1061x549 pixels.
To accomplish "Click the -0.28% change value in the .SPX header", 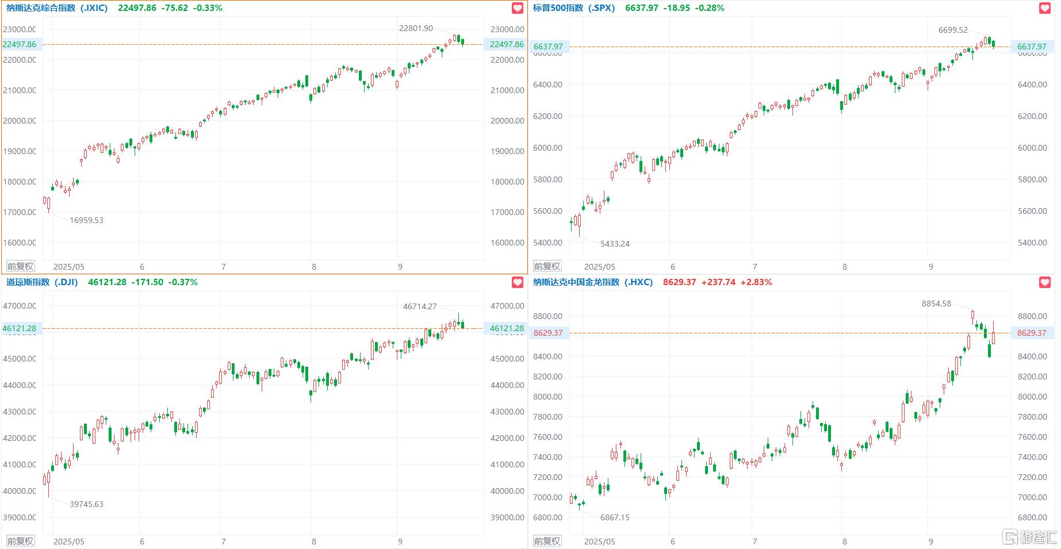I will click(x=710, y=8).
